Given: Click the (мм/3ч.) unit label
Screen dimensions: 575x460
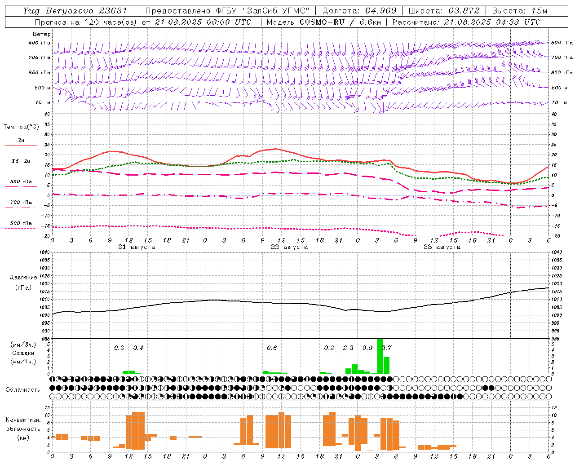Looking at the screenshot, I should [23, 345].
